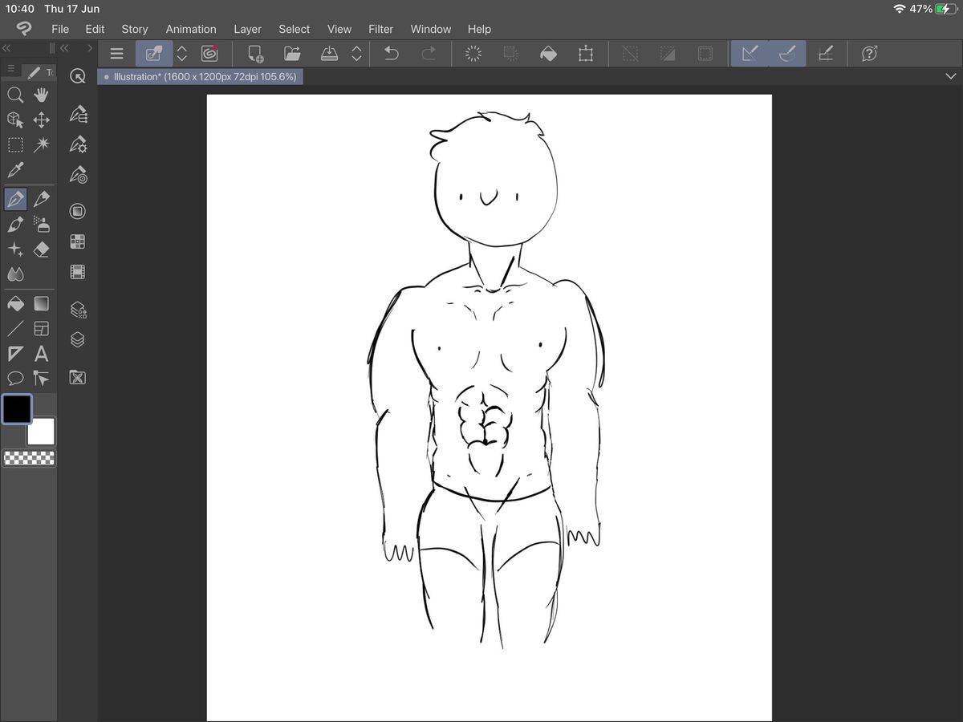Toggle the Edit with finger mode button

[x=154, y=54]
